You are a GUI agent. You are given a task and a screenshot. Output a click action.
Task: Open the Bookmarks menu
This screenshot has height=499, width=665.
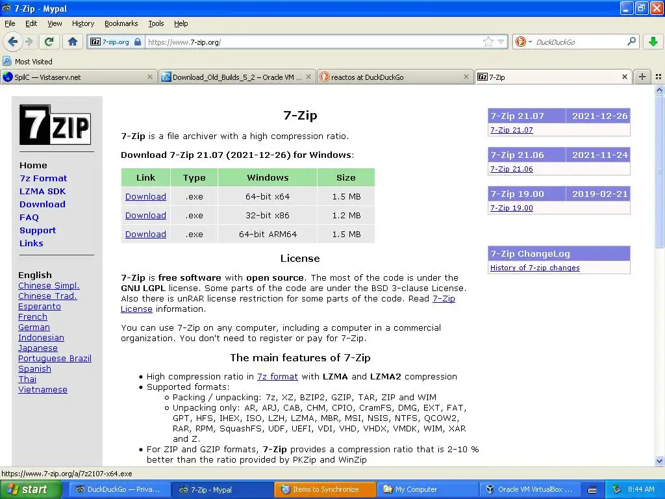(121, 23)
